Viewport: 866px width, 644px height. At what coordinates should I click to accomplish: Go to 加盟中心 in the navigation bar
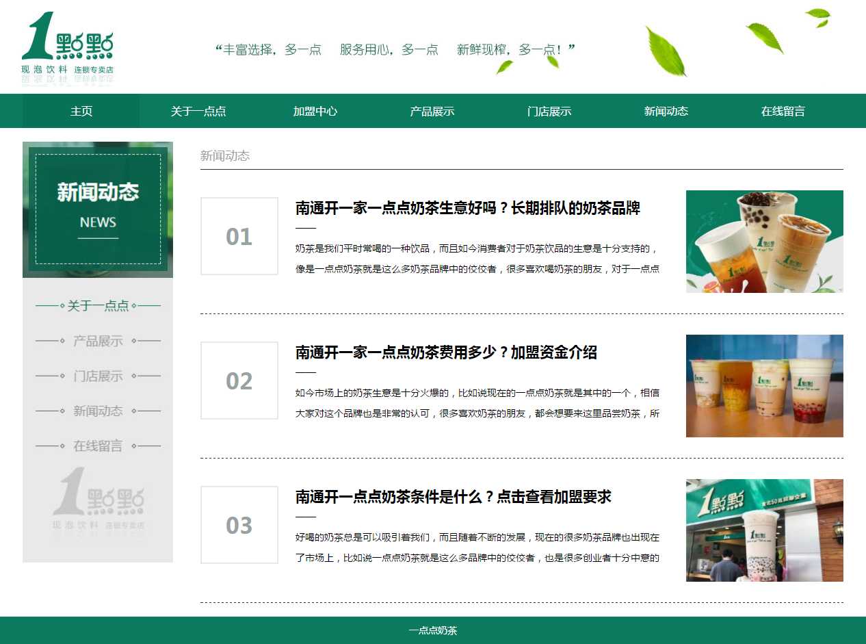(x=315, y=111)
